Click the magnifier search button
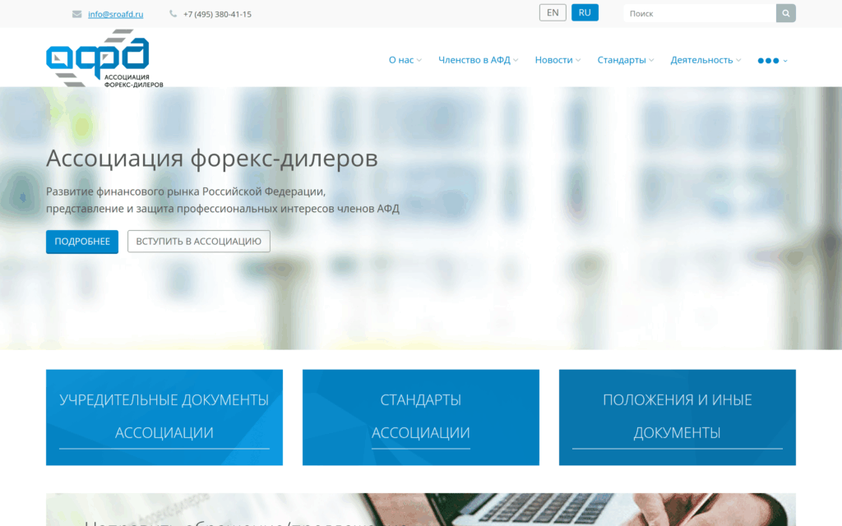 tap(785, 13)
